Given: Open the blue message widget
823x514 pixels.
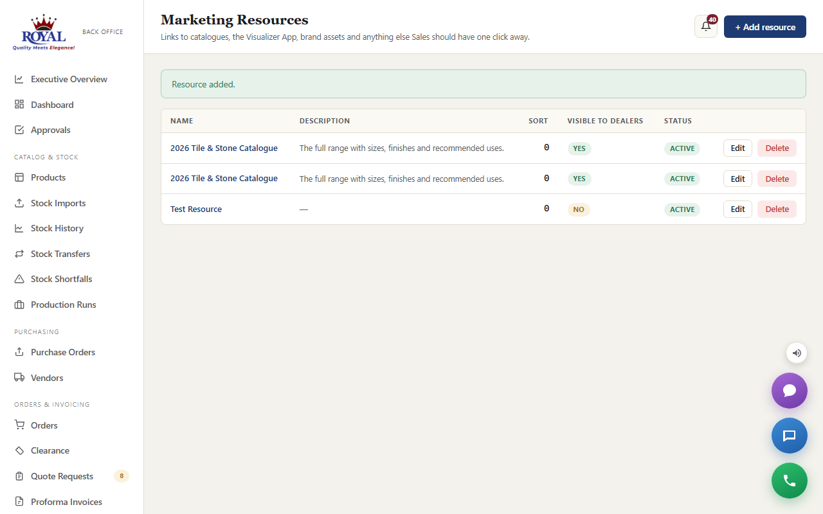Looking at the screenshot, I should point(790,436).
